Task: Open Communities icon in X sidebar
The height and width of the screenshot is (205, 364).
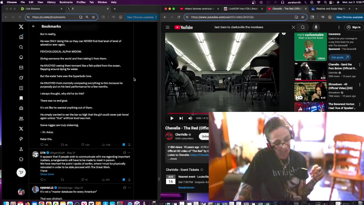Action: [x=21, y=118]
